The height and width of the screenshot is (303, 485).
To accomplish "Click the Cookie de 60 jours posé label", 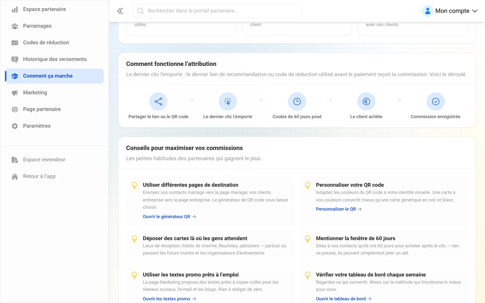I will pyautogui.click(x=297, y=117).
